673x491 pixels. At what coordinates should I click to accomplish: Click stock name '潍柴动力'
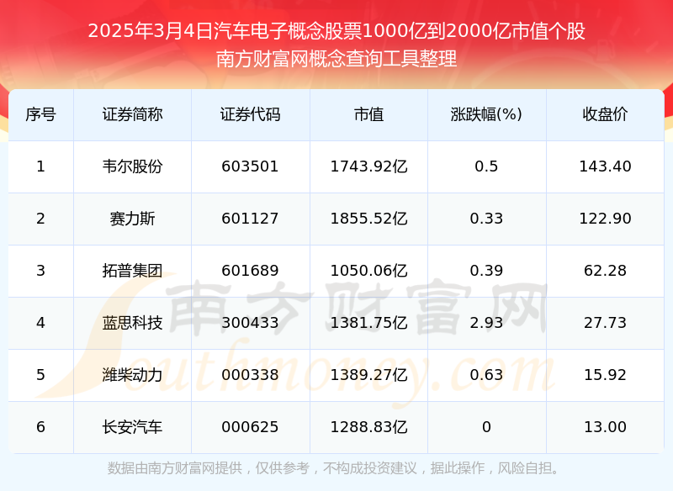tap(132, 375)
